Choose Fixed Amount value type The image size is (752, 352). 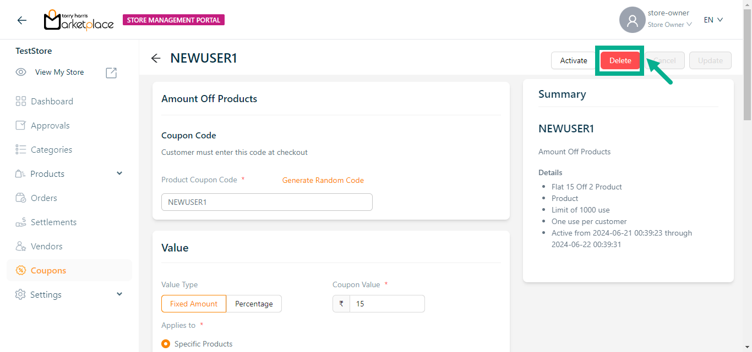click(193, 304)
